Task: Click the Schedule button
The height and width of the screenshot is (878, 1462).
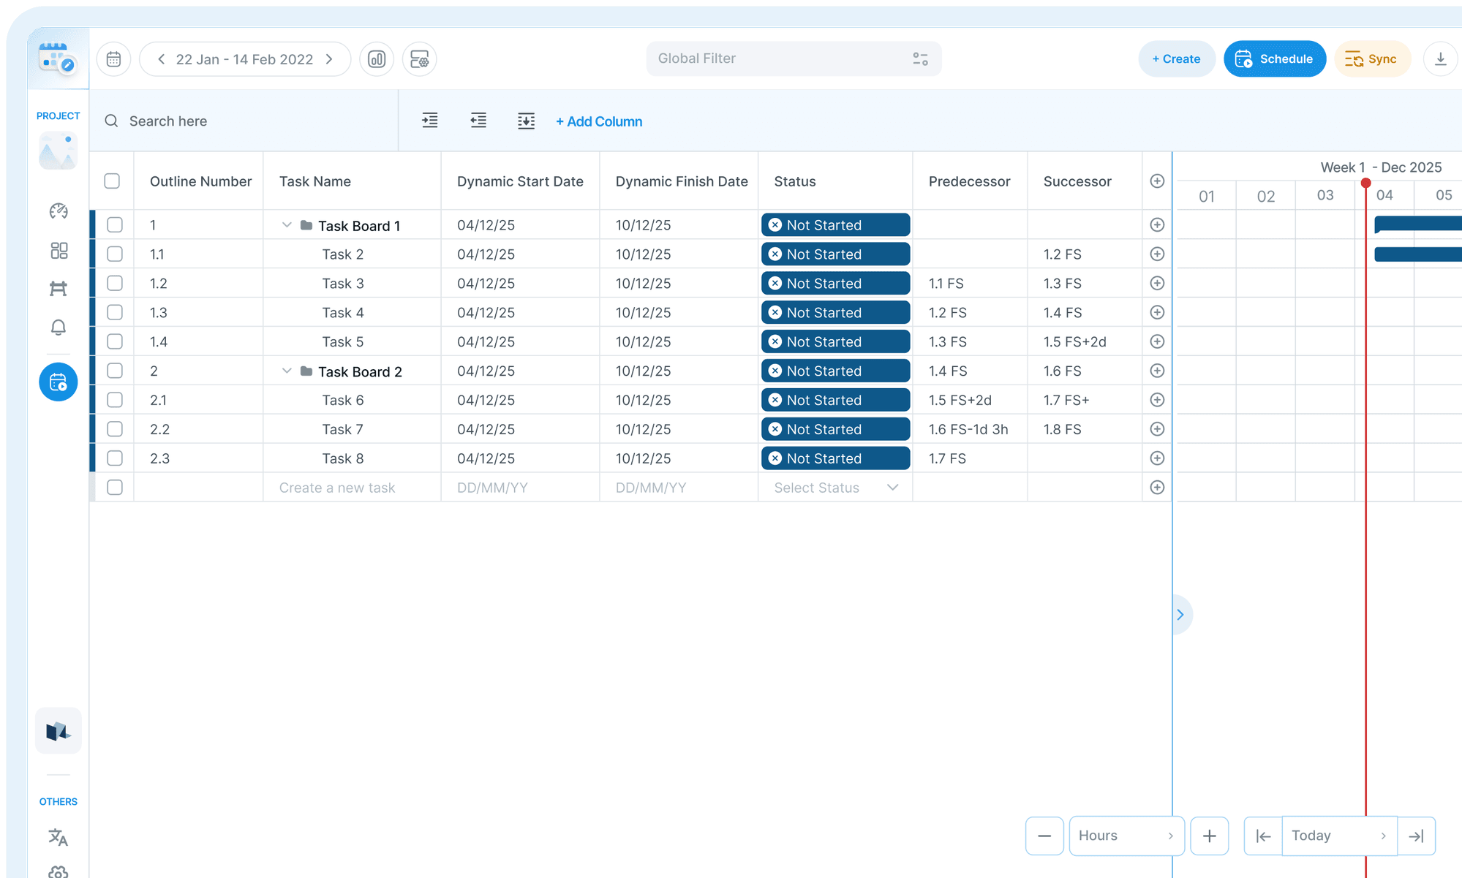Action: 1274,59
